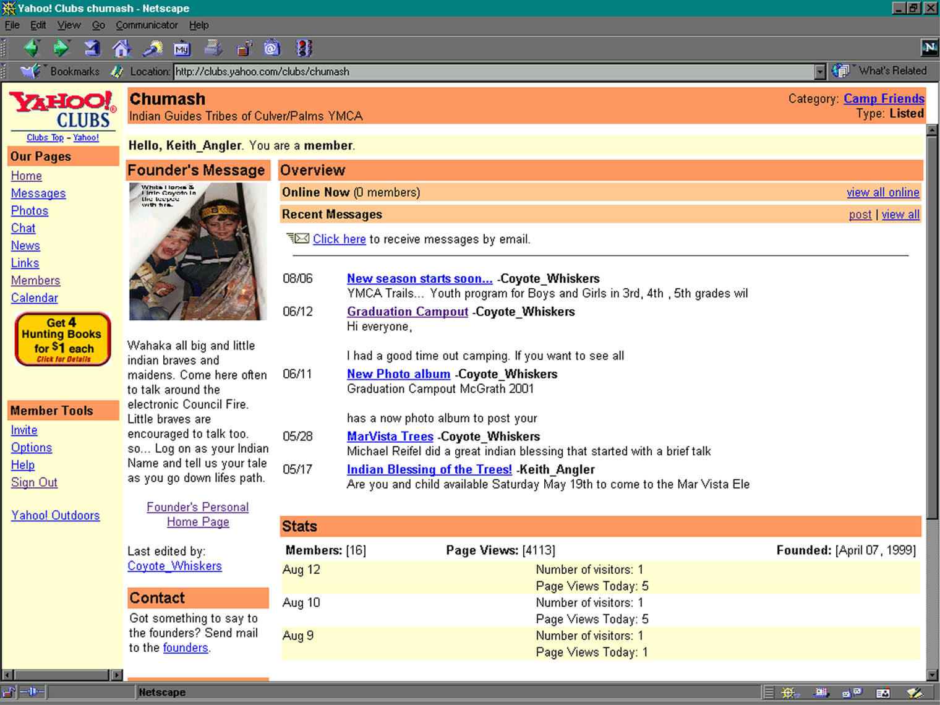Open the Security padlock toolbar icon

(x=244, y=48)
